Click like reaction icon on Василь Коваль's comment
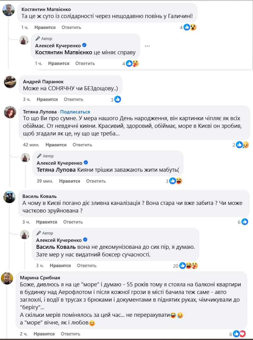This screenshot has width=253, height=340. (x=244, y=222)
